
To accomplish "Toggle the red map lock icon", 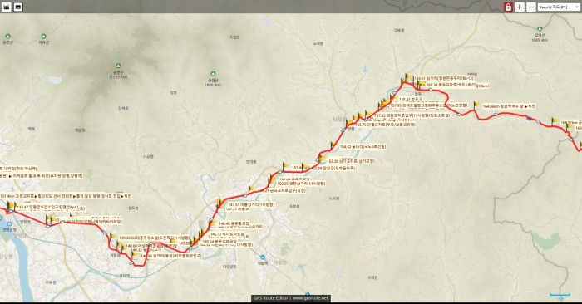I will coord(508,7).
